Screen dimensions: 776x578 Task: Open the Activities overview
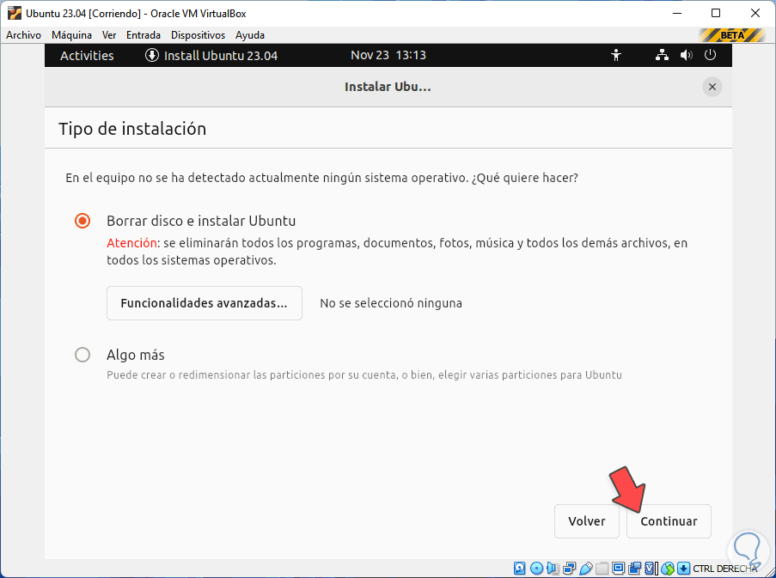(87, 55)
